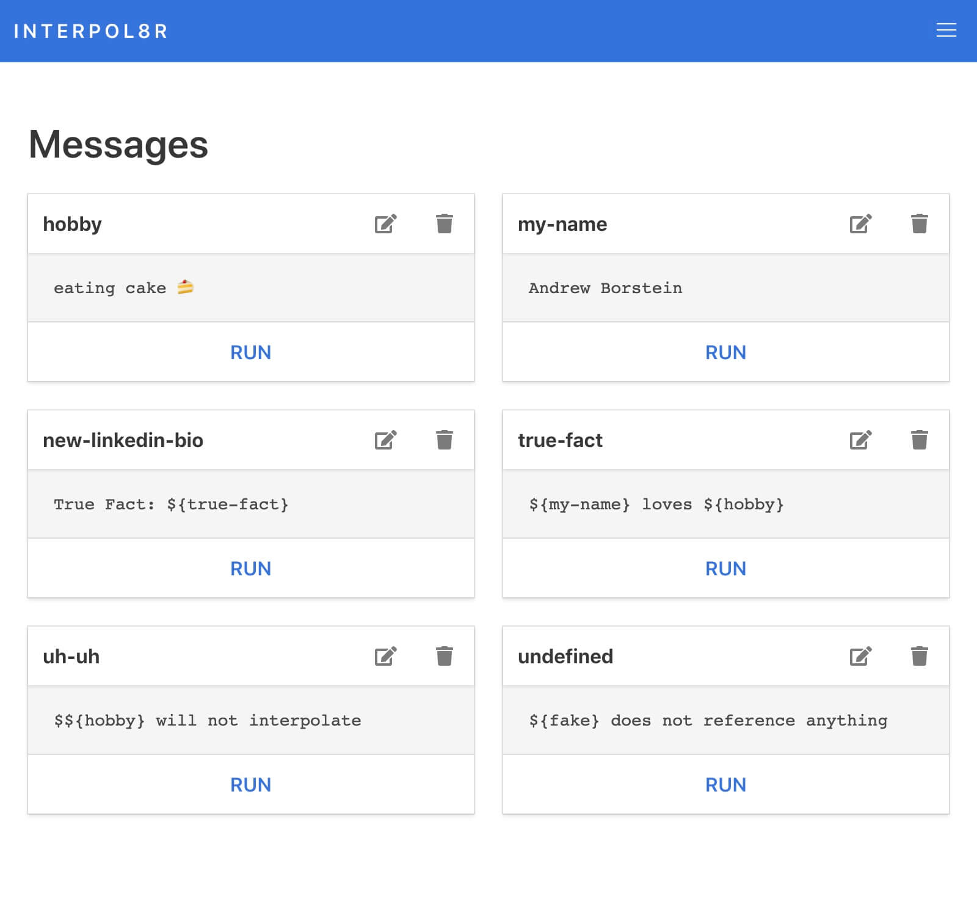Run the hobby message
This screenshot has height=910, width=977.
[x=250, y=352]
